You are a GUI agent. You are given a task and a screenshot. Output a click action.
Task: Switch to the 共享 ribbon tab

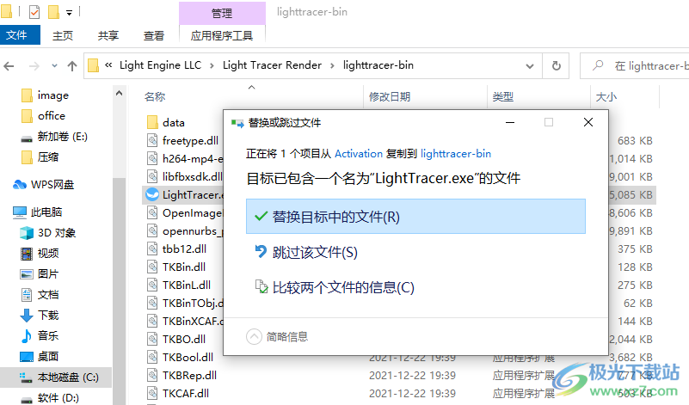(x=108, y=35)
